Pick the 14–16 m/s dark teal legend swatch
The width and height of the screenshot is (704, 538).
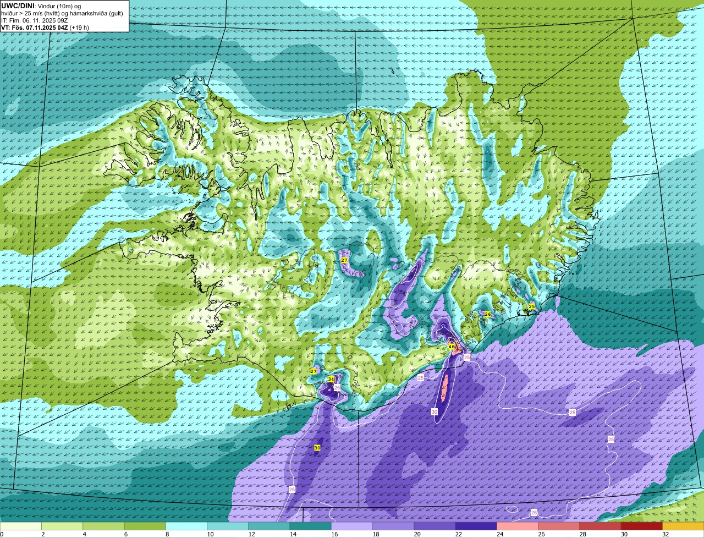311,526
